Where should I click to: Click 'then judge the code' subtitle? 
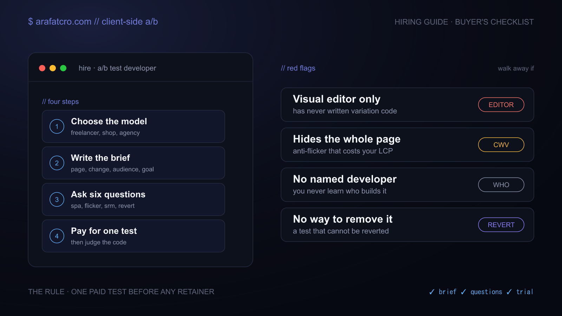click(99, 242)
